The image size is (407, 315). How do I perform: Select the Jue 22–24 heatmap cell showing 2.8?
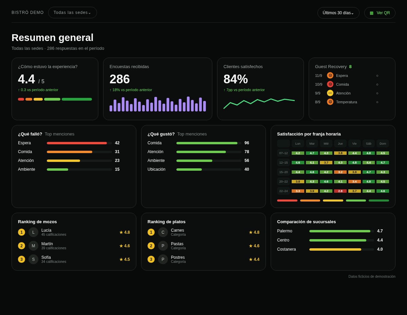[340, 191]
